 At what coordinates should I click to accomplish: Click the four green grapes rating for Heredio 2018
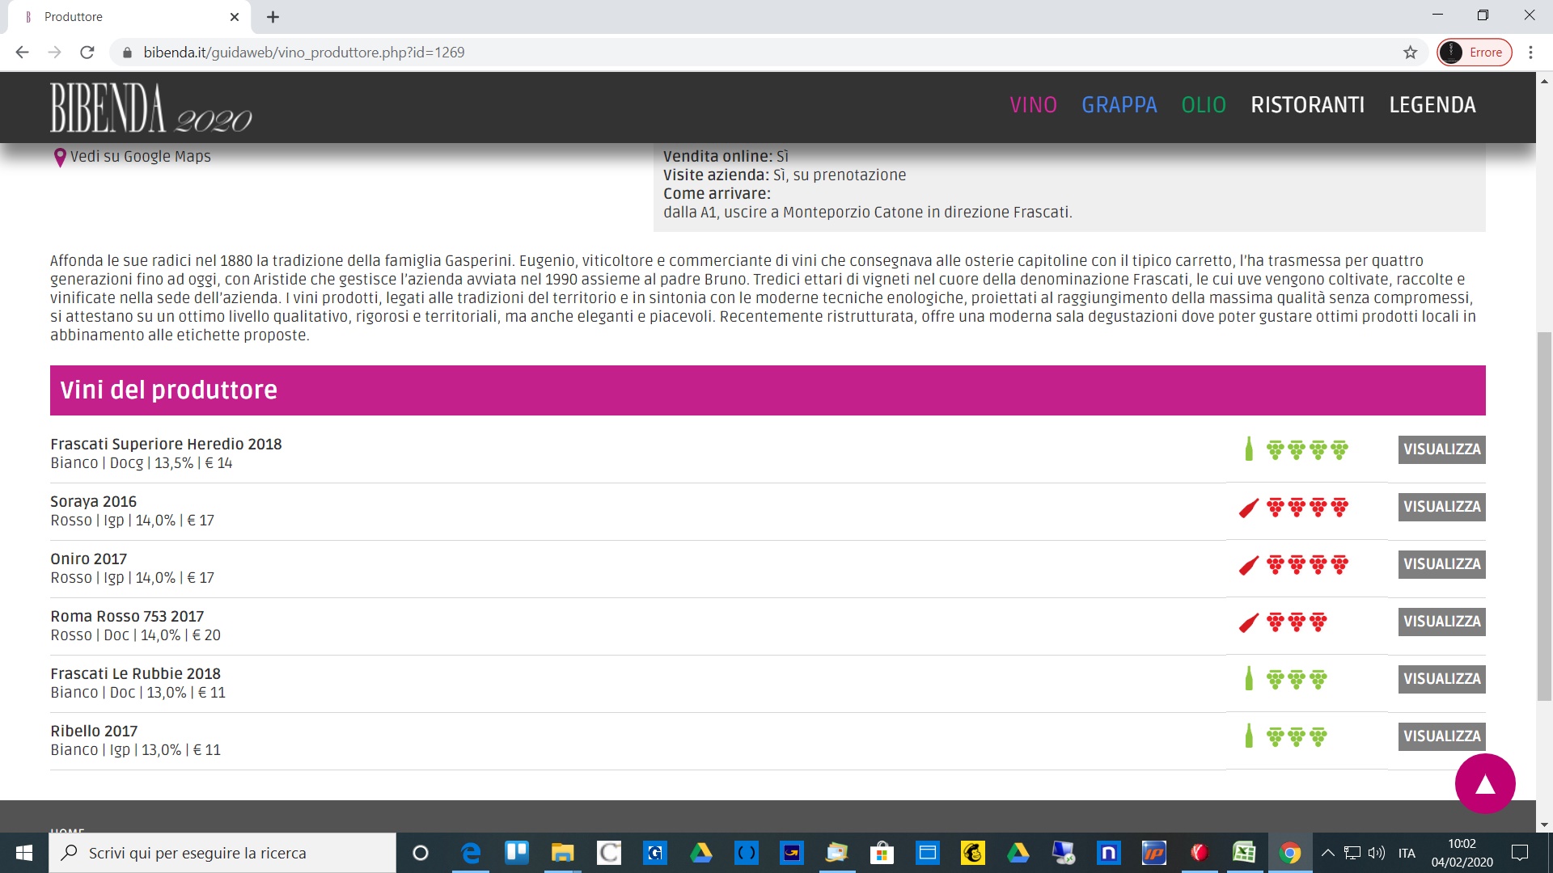[x=1307, y=450]
